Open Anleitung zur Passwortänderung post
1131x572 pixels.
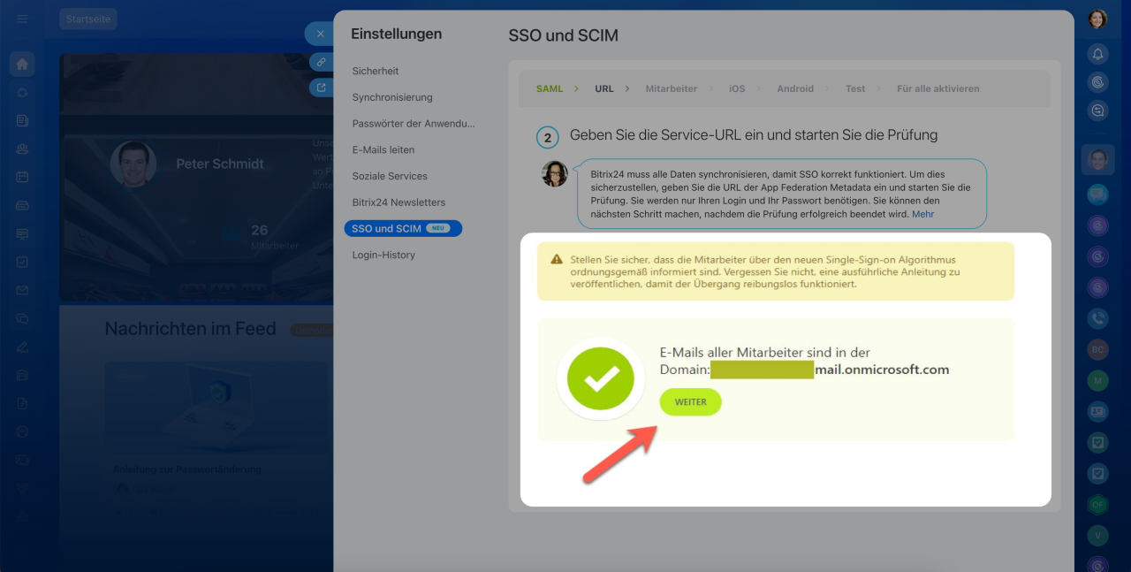point(187,469)
